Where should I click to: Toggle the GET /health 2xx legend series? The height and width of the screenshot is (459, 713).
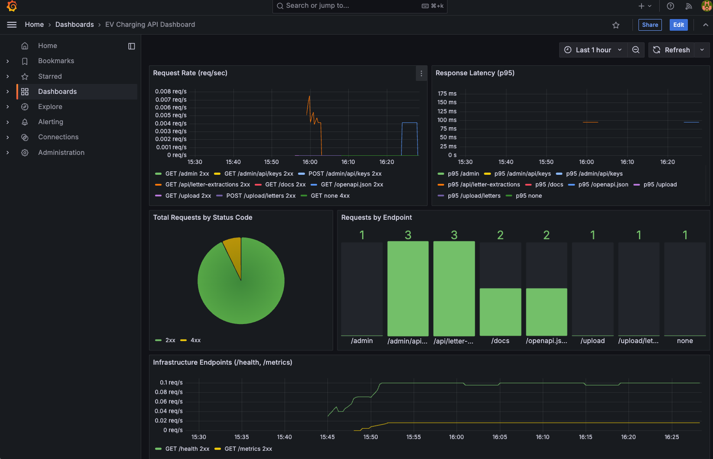pyautogui.click(x=187, y=449)
